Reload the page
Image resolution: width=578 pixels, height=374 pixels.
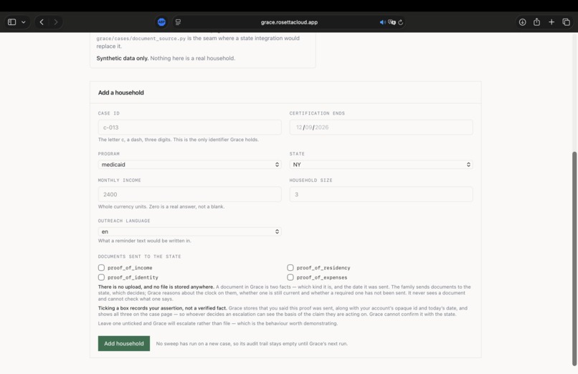coord(401,22)
